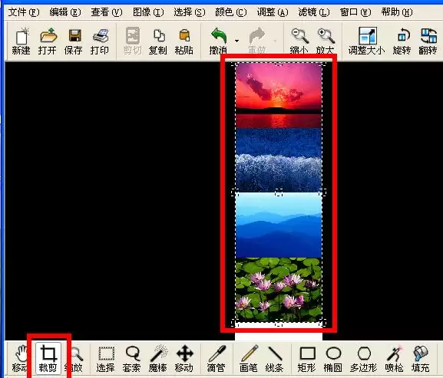Image resolution: width=443 pixels, height=378 pixels.
Task: Select the Lasso (套索) tool
Action: [132, 358]
